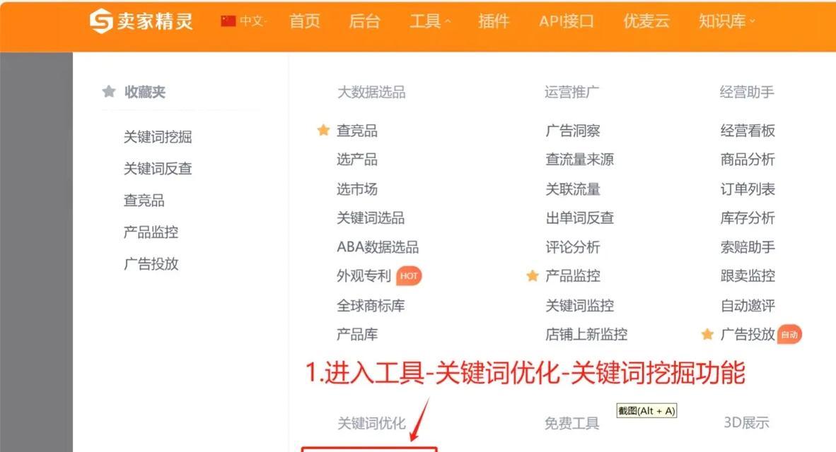Open the 经营看板 tool
The height and width of the screenshot is (452, 836).
point(748,131)
